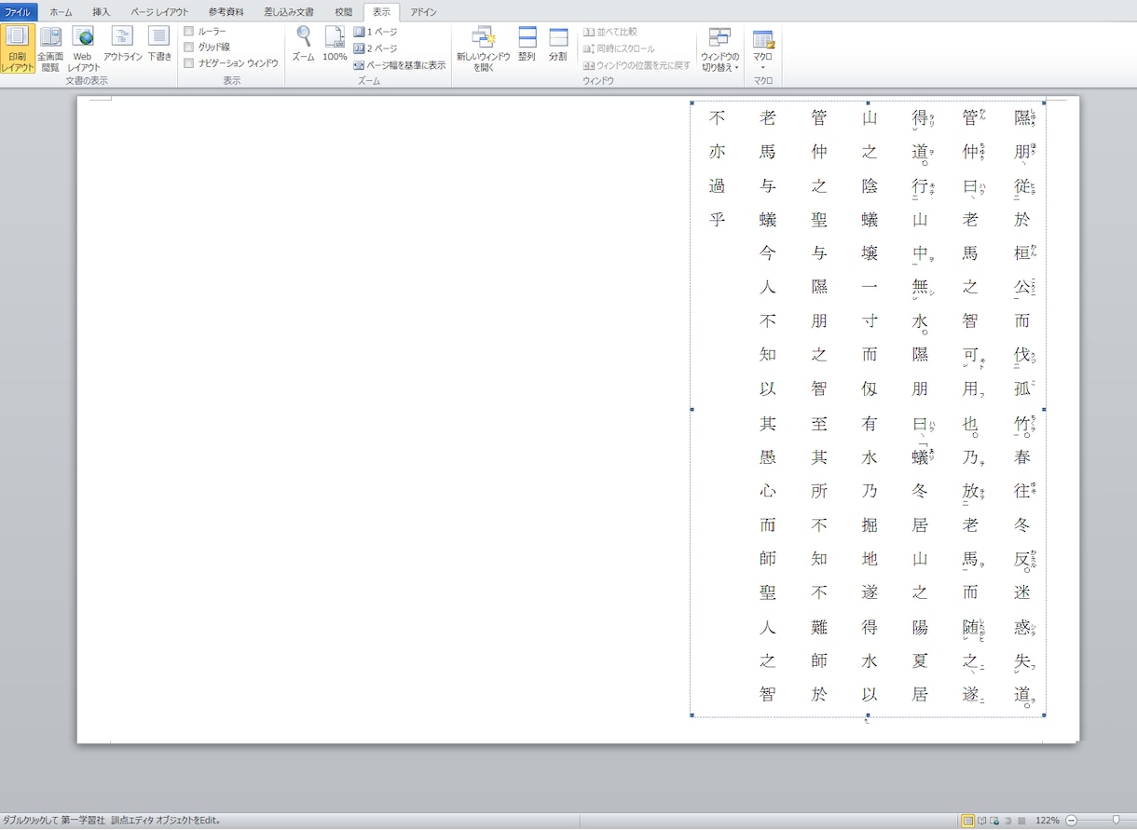
Task: Click the status bar draft view icon
Action: [1021, 821]
